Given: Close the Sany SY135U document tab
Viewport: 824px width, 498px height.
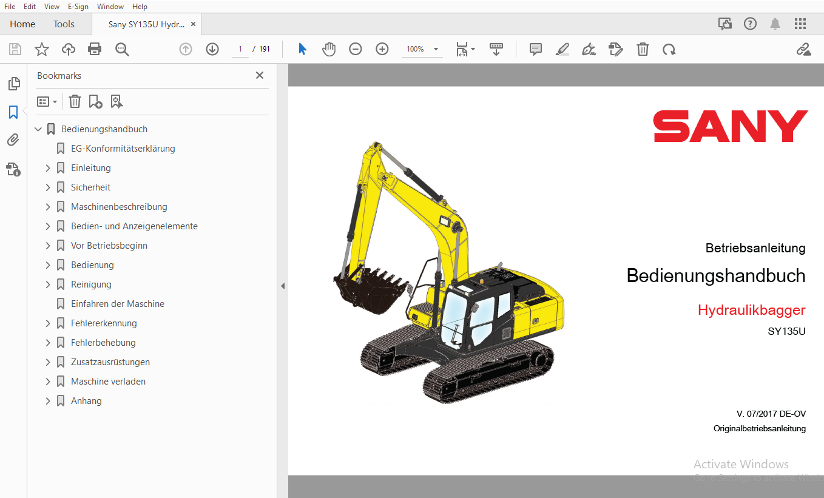Looking at the screenshot, I should [x=193, y=24].
